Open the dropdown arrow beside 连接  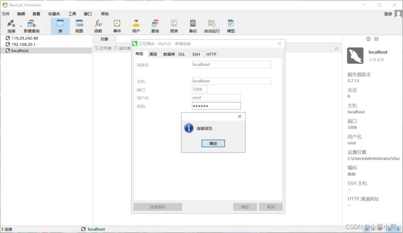21,26
